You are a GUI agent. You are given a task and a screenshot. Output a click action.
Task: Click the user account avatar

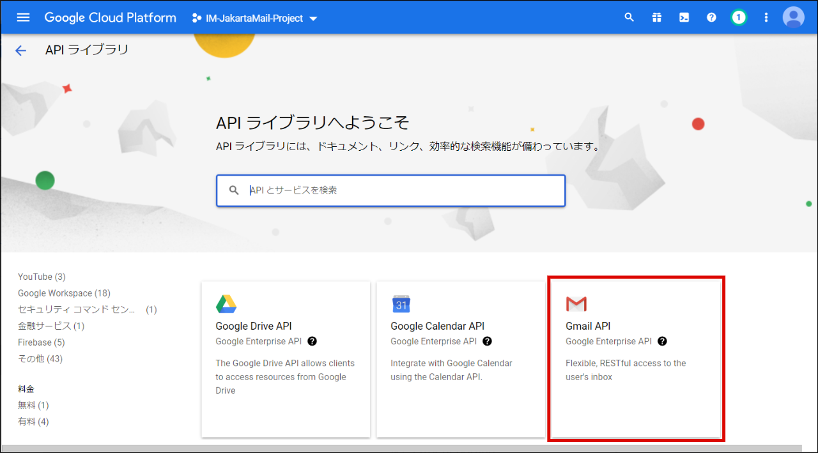tap(793, 17)
